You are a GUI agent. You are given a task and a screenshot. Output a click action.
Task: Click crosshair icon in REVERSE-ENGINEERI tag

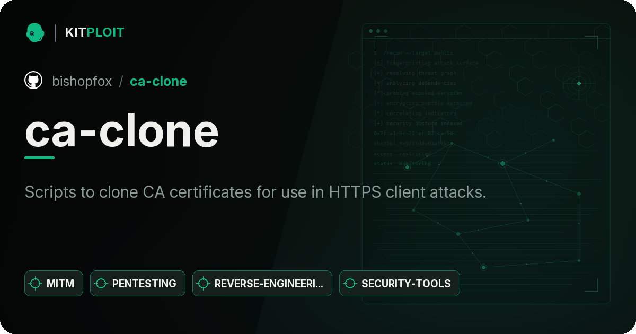click(x=204, y=284)
